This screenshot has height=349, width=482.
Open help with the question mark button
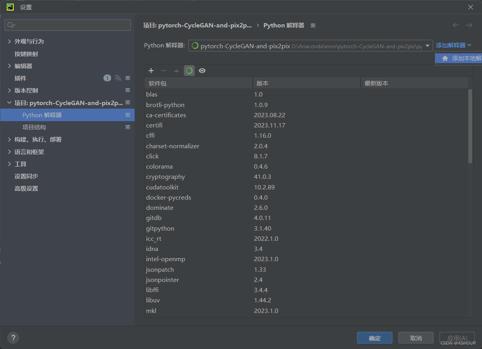13,338
